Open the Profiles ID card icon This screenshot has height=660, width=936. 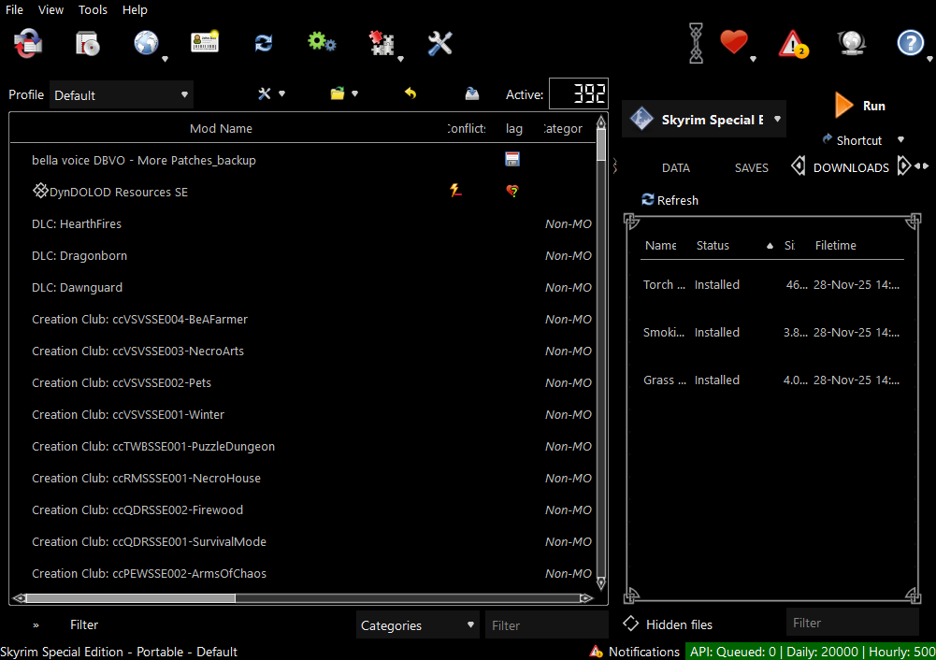coord(205,43)
